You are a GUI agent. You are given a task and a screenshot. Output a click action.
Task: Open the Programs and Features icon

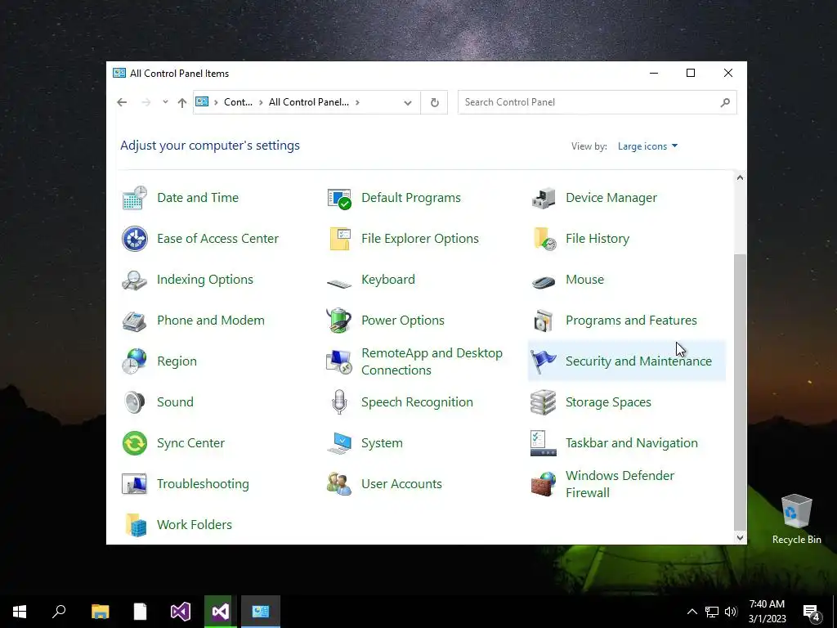544,321
